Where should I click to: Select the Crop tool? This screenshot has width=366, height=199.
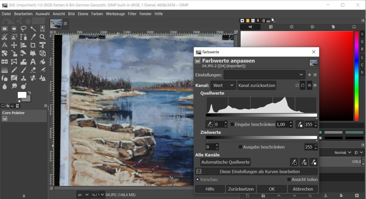[33, 45]
